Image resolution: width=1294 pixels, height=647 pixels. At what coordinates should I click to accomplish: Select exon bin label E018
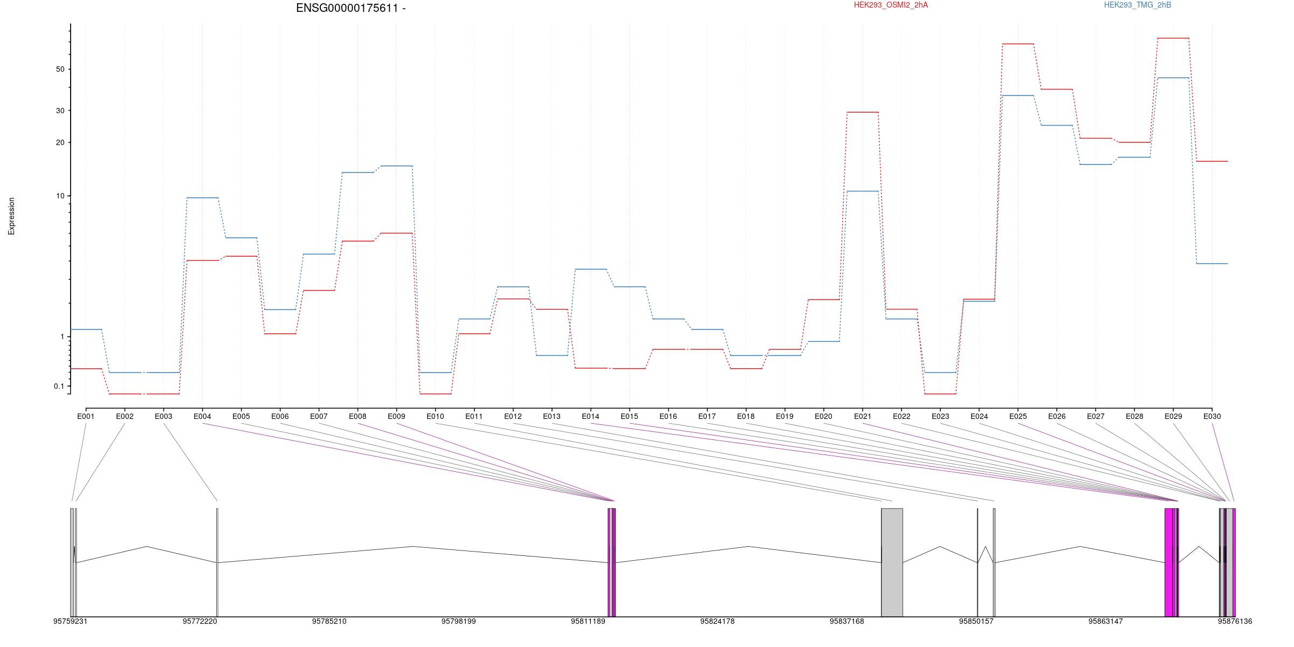tap(746, 416)
